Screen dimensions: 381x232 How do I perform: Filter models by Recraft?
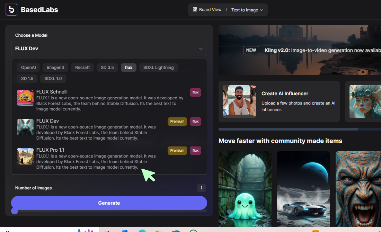pyautogui.click(x=82, y=68)
